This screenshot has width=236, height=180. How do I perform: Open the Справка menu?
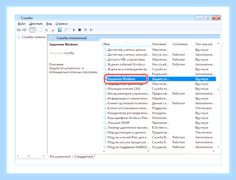coord(61,24)
